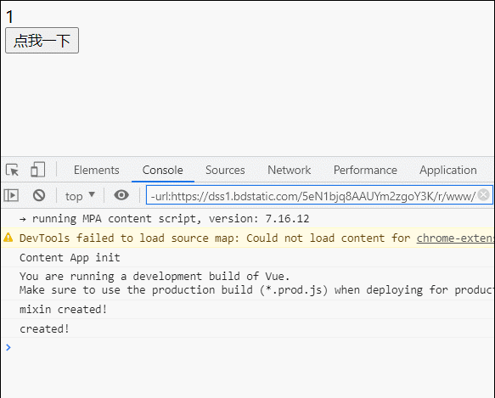Clear the filter text with the X icon
Image resolution: width=495 pixels, height=398 pixels.
[x=483, y=194]
